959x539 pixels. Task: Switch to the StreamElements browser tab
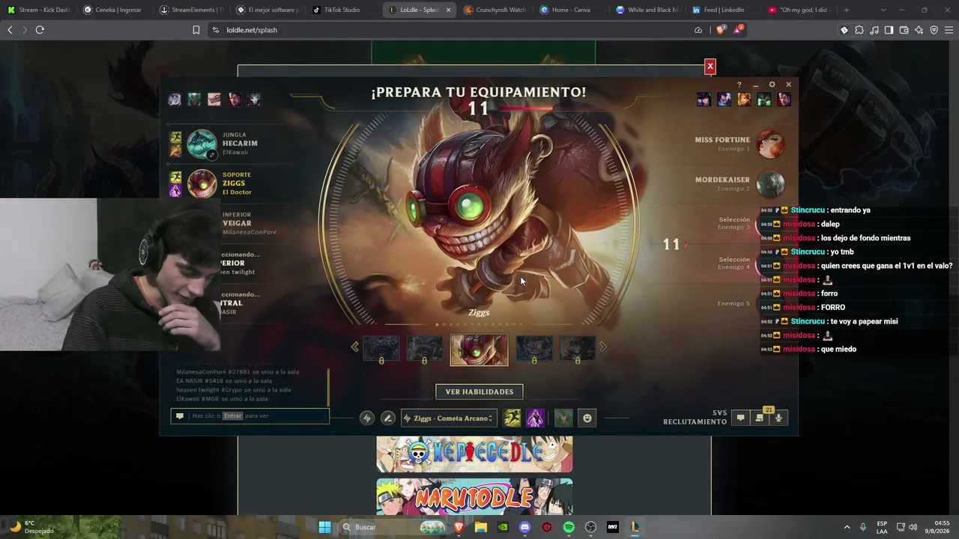[191, 10]
